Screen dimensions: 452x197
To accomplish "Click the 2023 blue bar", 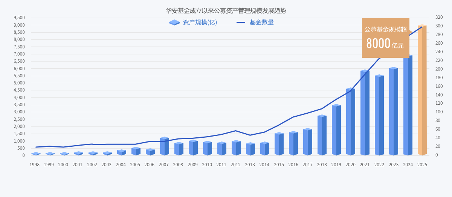I will coord(394,111).
